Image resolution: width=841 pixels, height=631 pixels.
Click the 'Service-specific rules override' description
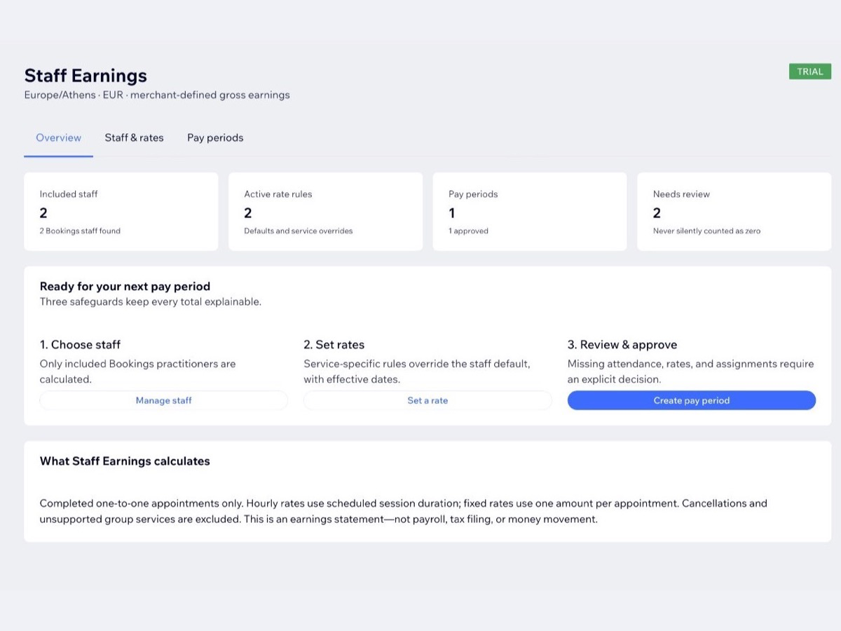417,372
